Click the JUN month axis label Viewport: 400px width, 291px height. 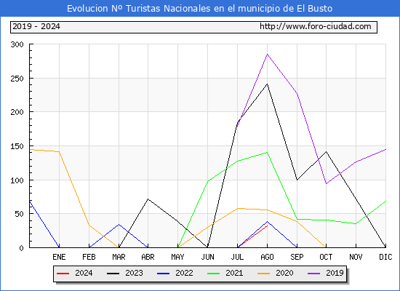(208, 257)
